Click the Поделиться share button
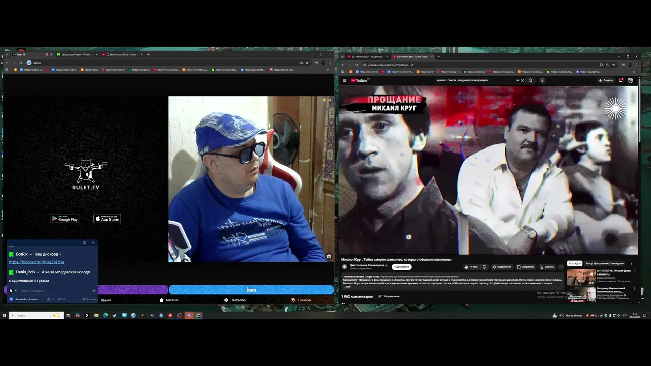The image size is (651, 366). click(x=501, y=267)
